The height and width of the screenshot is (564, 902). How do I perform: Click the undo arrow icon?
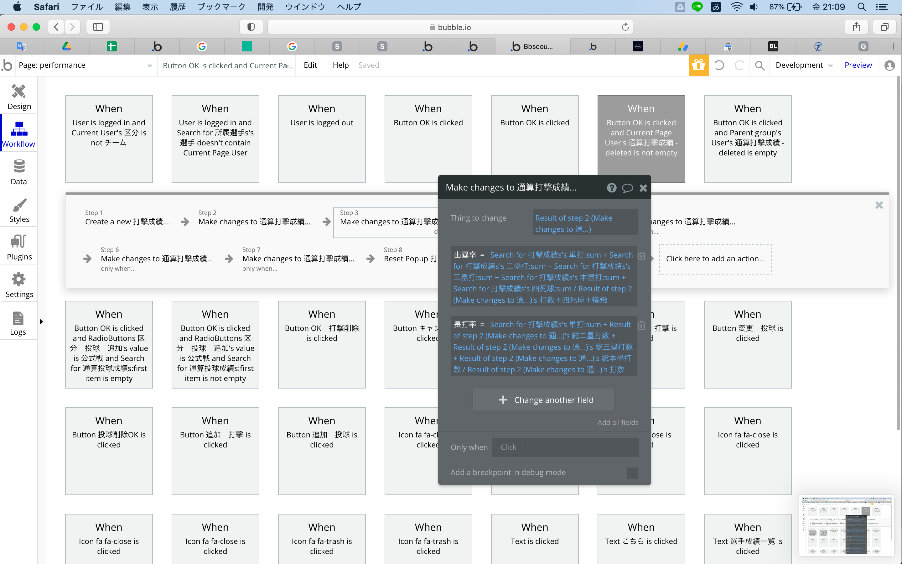pyautogui.click(x=719, y=65)
